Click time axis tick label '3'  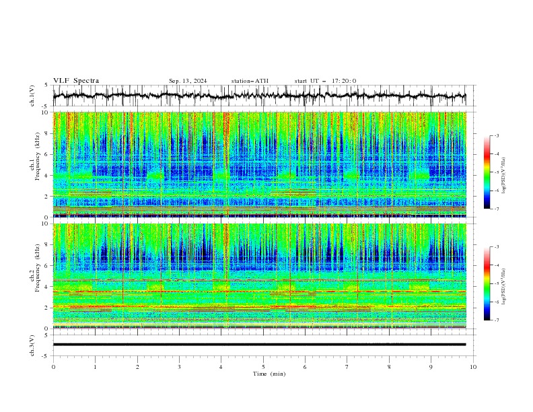(x=179, y=367)
